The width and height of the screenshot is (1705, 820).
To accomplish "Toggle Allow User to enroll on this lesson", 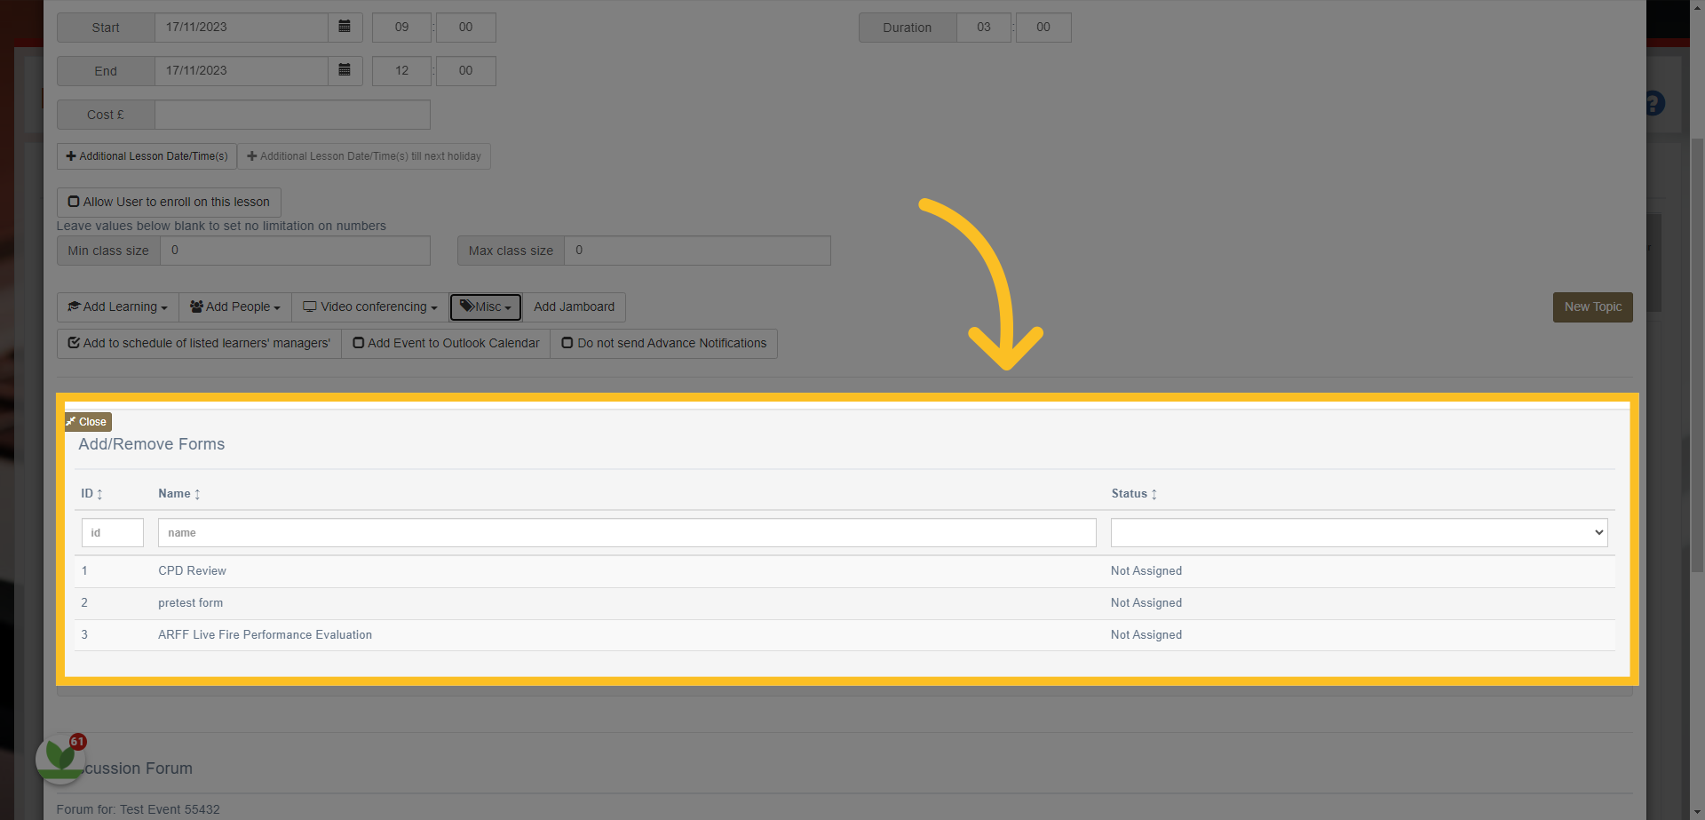I will click(169, 202).
